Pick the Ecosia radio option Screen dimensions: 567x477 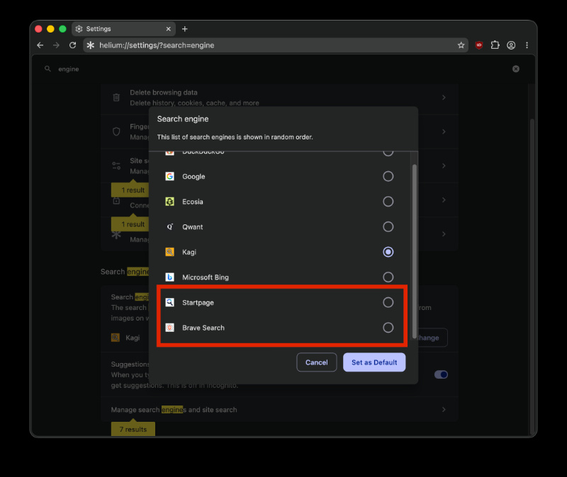coord(388,202)
